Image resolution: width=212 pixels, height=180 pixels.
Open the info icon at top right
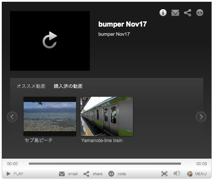(x=163, y=13)
